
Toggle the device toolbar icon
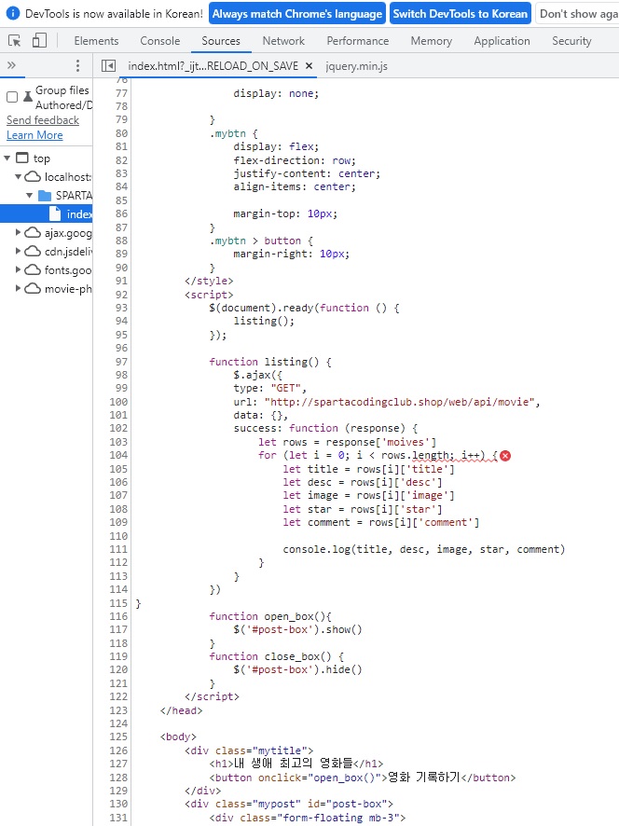click(x=39, y=41)
